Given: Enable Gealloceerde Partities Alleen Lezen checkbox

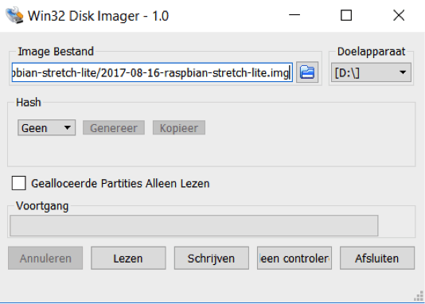Looking at the screenshot, I should click(x=18, y=183).
